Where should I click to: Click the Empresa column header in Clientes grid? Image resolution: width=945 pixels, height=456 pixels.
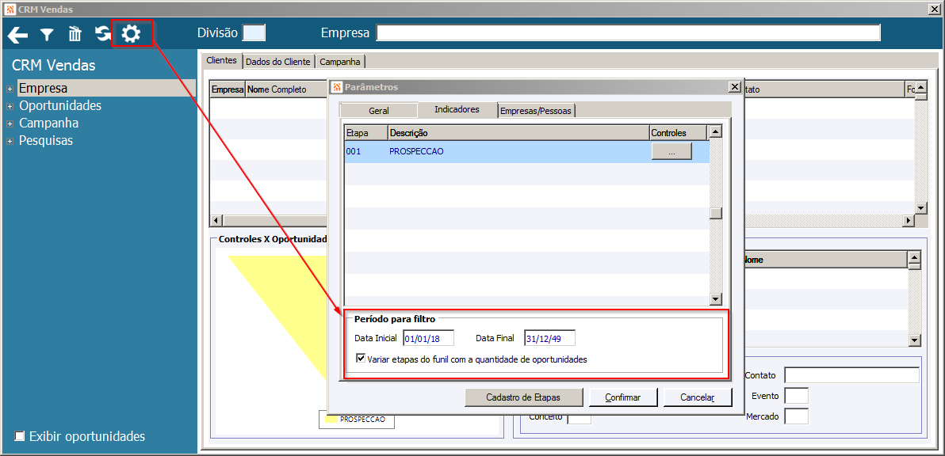pyautogui.click(x=228, y=89)
